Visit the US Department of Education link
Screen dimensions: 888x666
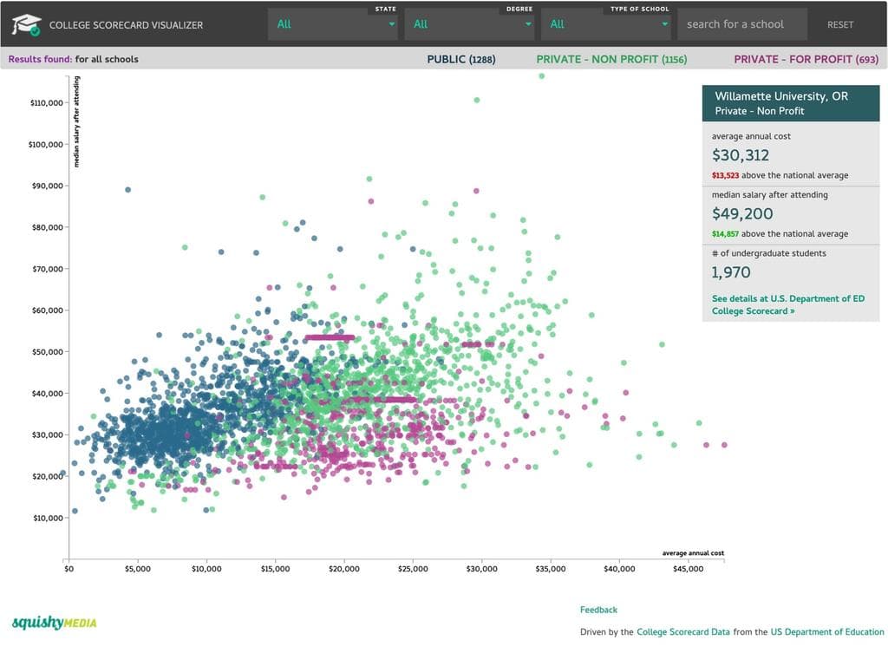click(827, 632)
